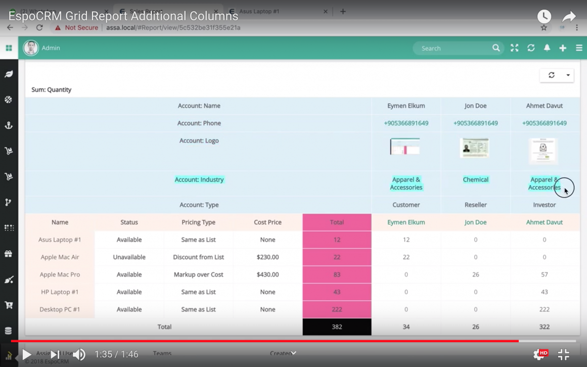Open notifications bell icon
Image resolution: width=587 pixels, height=367 pixels.
tap(547, 48)
